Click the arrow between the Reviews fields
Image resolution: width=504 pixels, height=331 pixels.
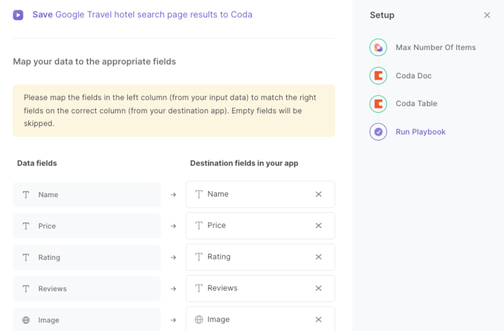pos(173,288)
